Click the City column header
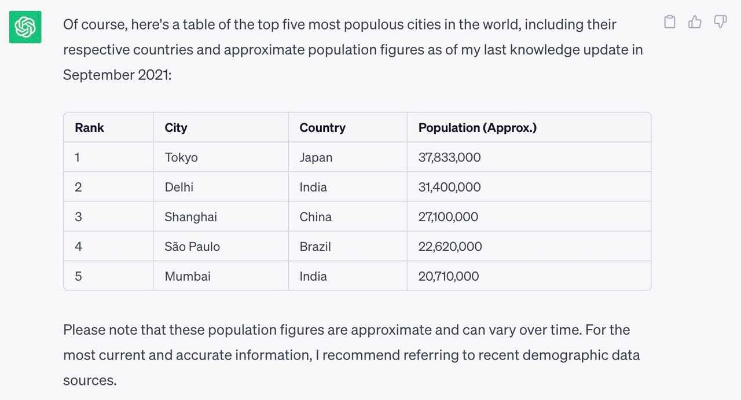 click(176, 127)
